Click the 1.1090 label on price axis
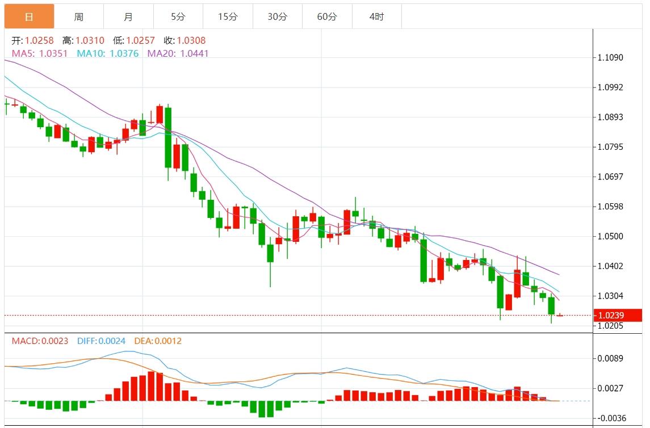Viewport: 650px width, 428px height. click(610, 57)
